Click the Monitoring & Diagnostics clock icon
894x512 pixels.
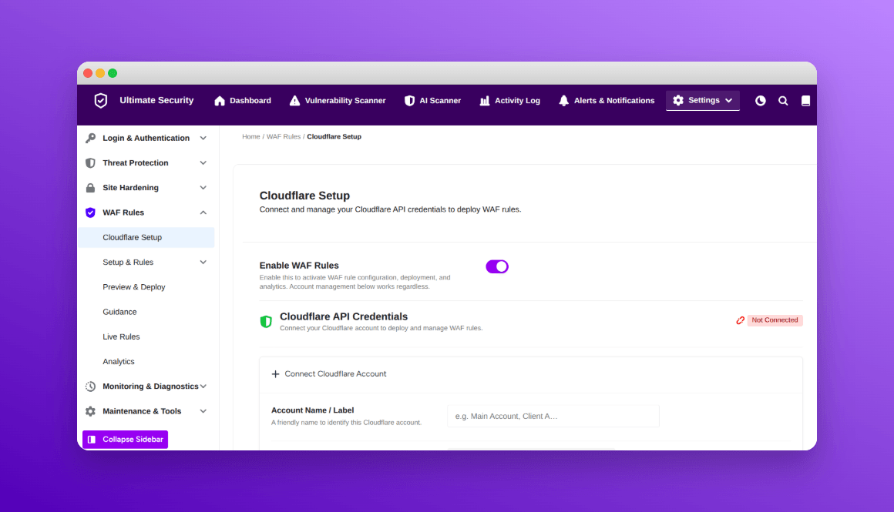(90, 387)
